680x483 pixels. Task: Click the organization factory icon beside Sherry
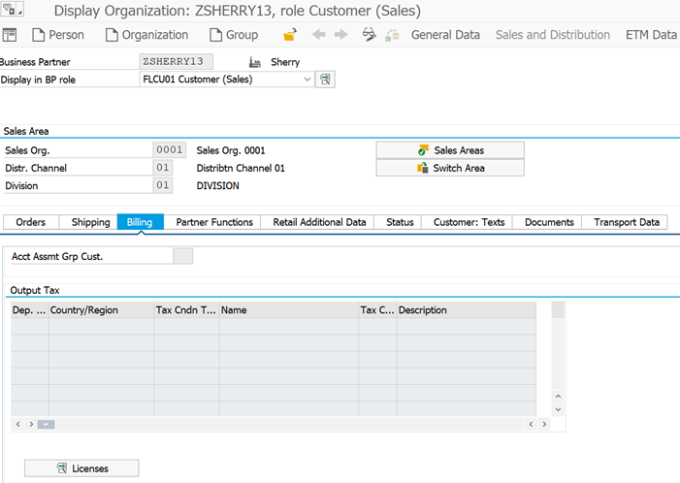point(255,62)
